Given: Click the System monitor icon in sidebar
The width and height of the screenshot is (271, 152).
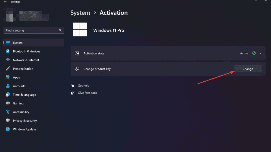Looking at the screenshot, I should (8, 43).
